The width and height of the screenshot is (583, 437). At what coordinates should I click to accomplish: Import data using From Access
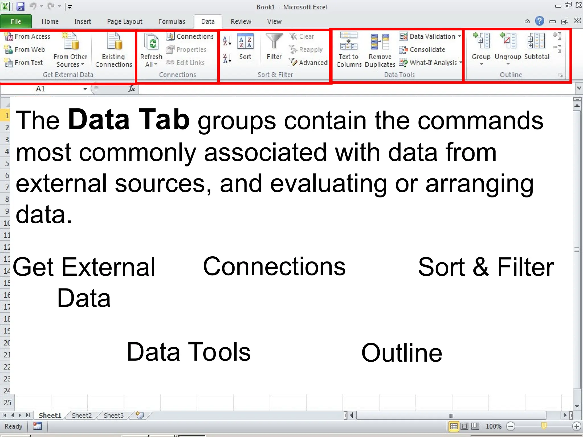point(28,36)
